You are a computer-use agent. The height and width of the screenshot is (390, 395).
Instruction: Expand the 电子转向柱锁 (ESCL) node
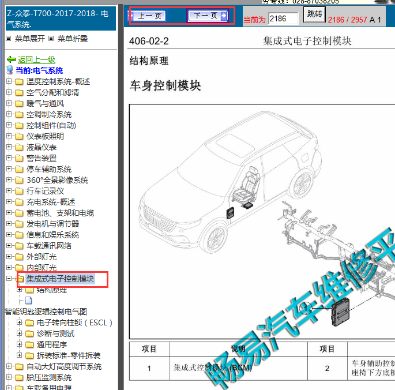coord(19,322)
